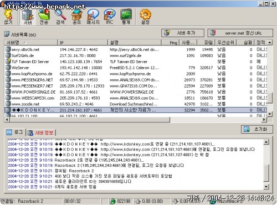Viewport: 277px width, 205px height.
Task: Click IP 194.146.227.8 : 4642 cell
Action: click(79, 49)
